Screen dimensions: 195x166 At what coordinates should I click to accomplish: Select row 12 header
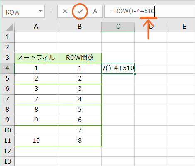7,151
